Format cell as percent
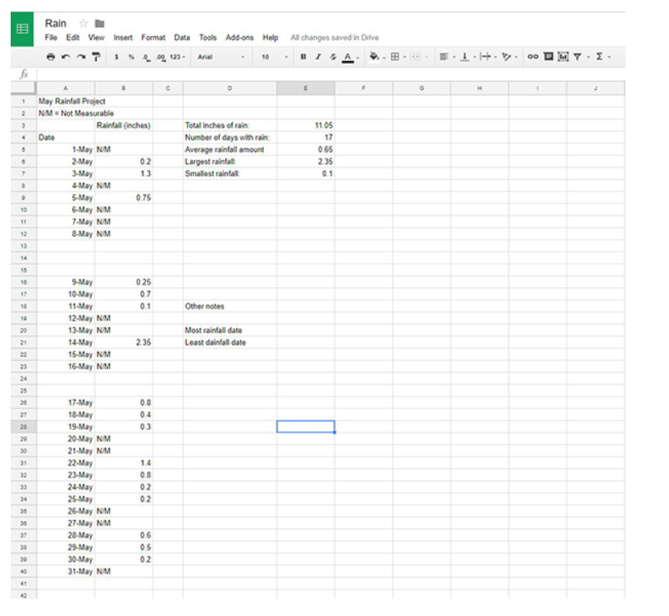 (x=131, y=57)
